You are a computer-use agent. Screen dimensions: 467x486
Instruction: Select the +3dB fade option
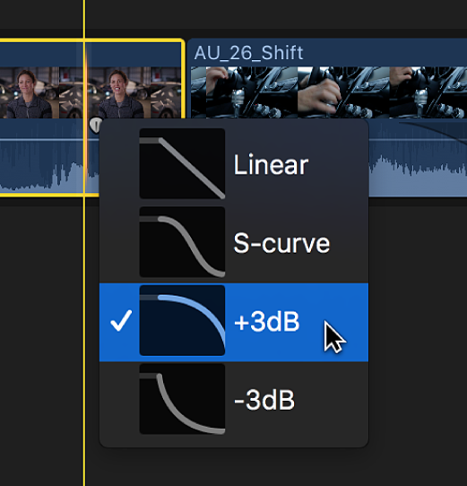point(234,322)
